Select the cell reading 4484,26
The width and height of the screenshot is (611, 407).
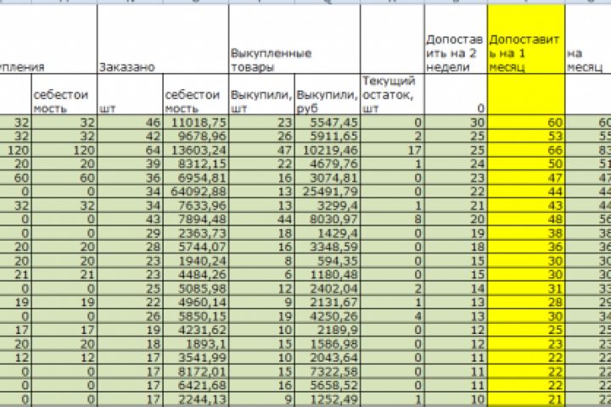pyautogui.click(x=196, y=274)
